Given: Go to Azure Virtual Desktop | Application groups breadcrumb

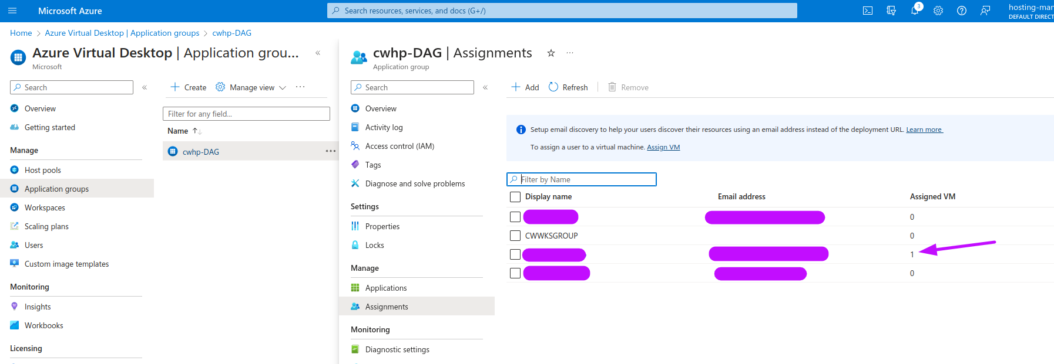Looking at the screenshot, I should [122, 33].
